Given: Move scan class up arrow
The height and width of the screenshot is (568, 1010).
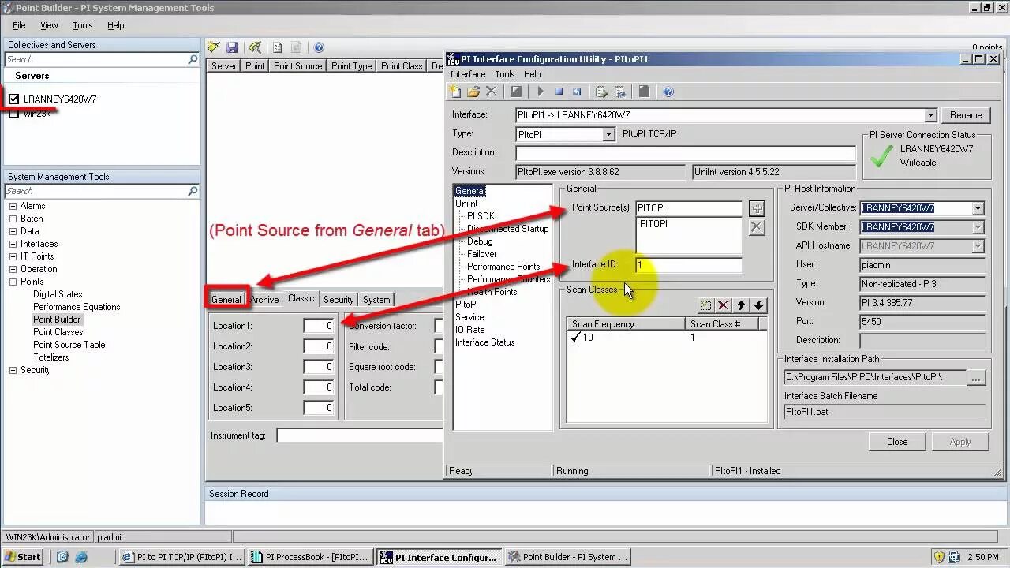Looking at the screenshot, I should coord(741,305).
